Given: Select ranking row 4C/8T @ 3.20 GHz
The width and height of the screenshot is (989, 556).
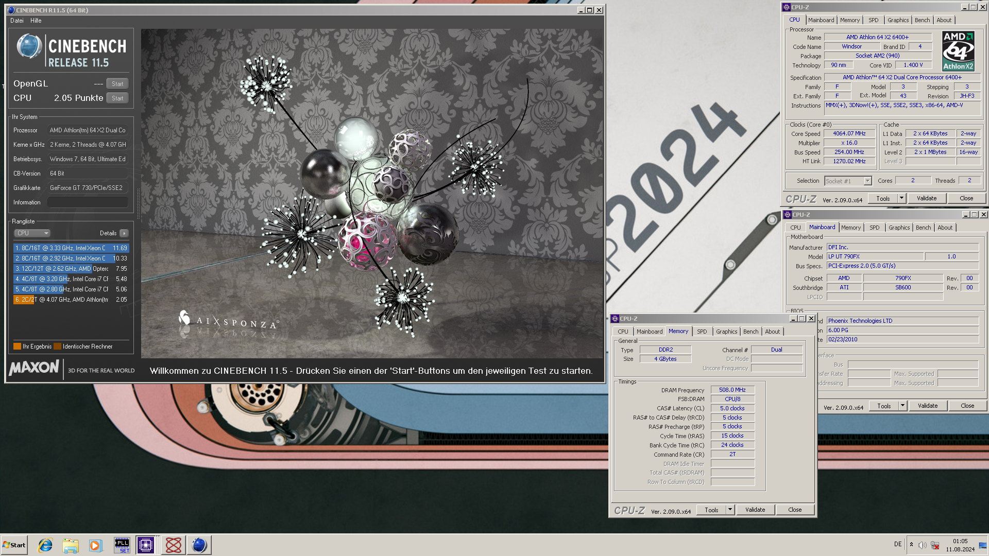Looking at the screenshot, I should tap(71, 279).
